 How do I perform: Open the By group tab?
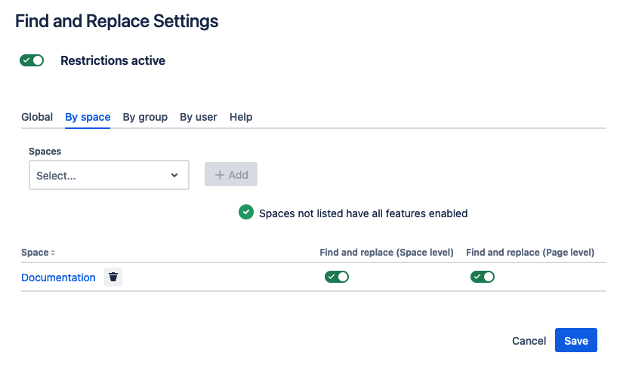(145, 117)
